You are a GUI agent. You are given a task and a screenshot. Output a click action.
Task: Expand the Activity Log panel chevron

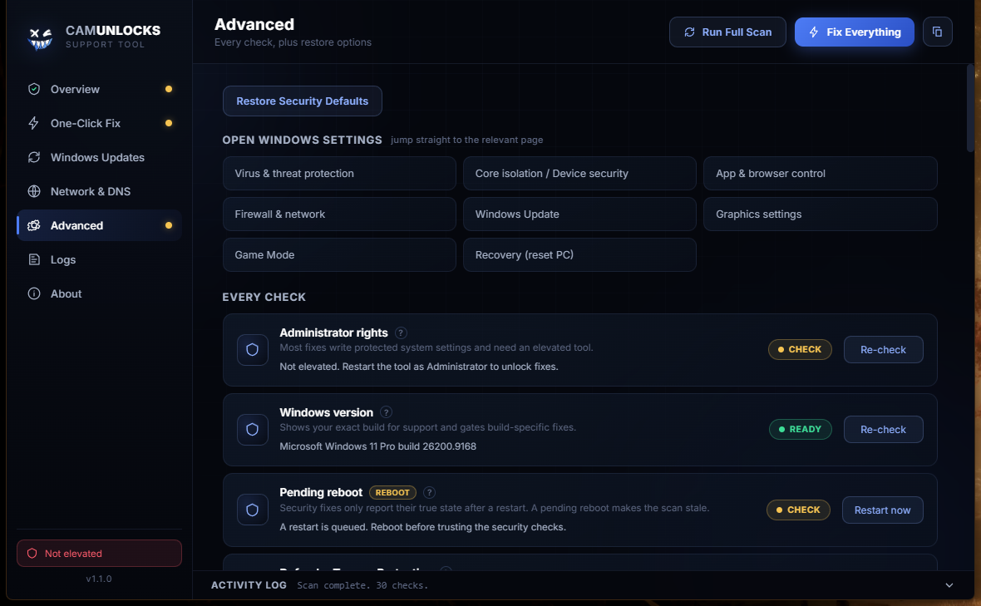point(949,585)
